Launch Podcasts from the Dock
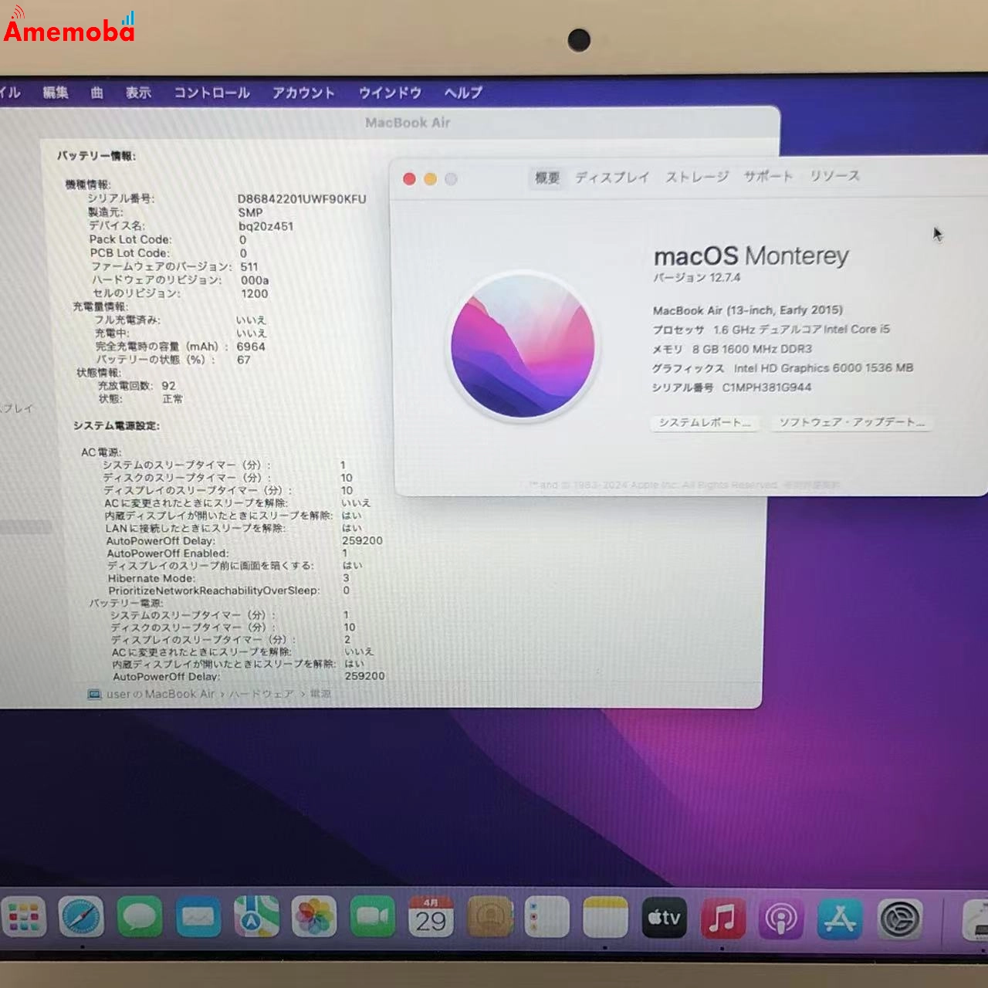 (780, 919)
